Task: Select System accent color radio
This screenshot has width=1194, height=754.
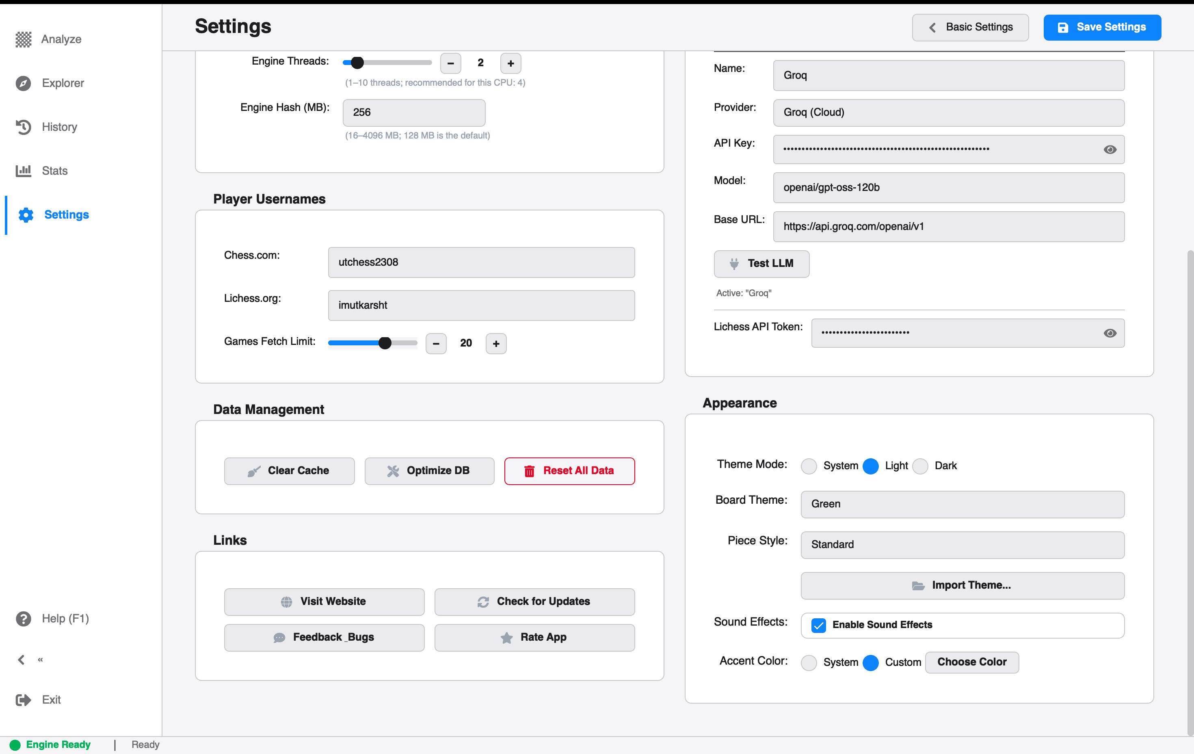Action: pos(809,662)
